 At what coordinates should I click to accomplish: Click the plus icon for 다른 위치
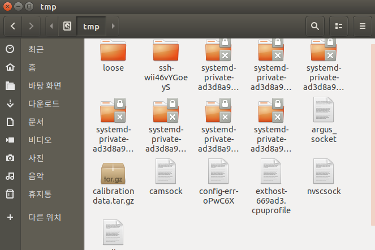10,217
